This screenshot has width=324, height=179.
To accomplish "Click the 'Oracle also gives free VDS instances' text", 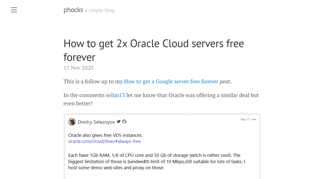I will pos(105,135).
